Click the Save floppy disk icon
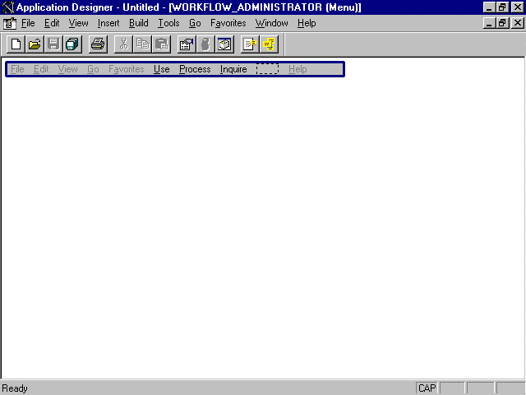Viewport: 526px width, 395px height. (53, 44)
